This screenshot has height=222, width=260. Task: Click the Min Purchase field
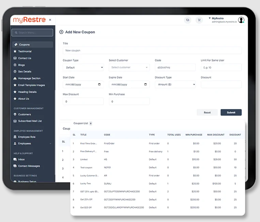coord(129,101)
